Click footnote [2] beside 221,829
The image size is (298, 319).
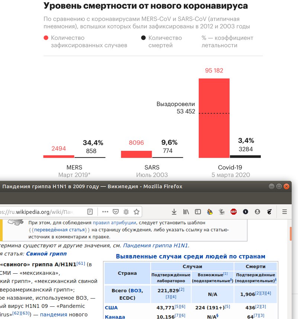(x=182, y=290)
